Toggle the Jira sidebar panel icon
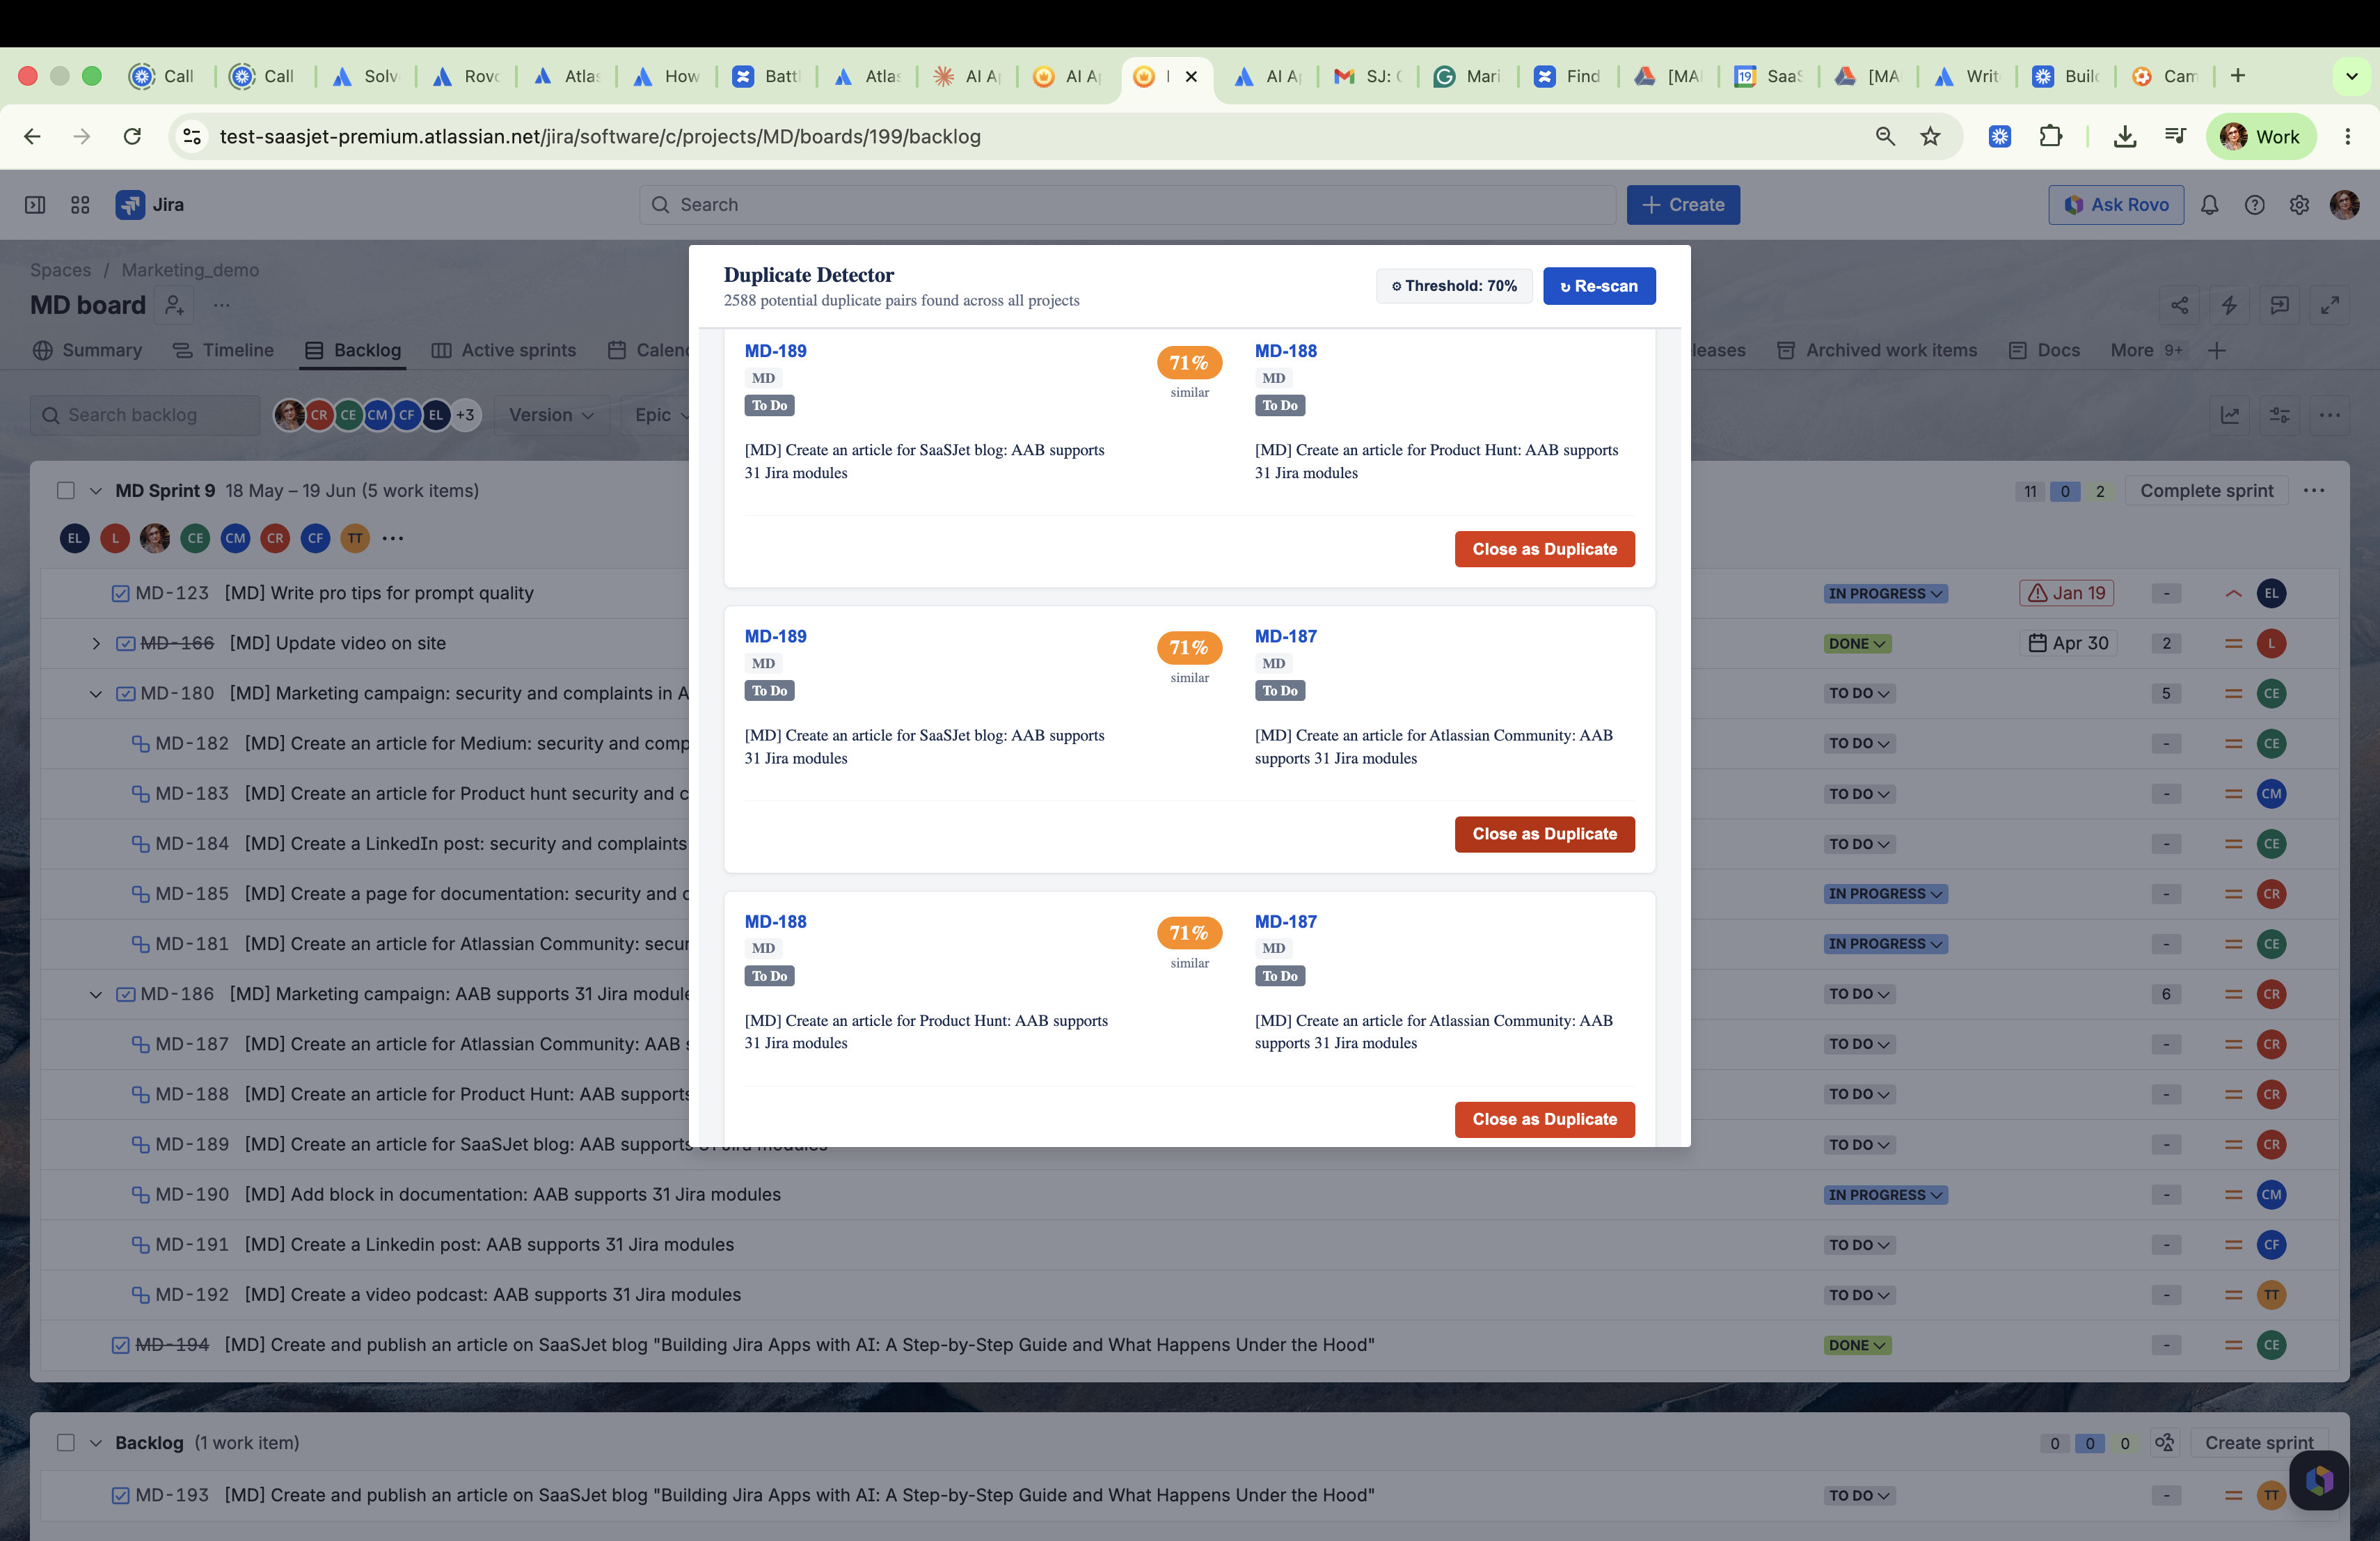The height and width of the screenshot is (1541, 2380). pos(35,205)
